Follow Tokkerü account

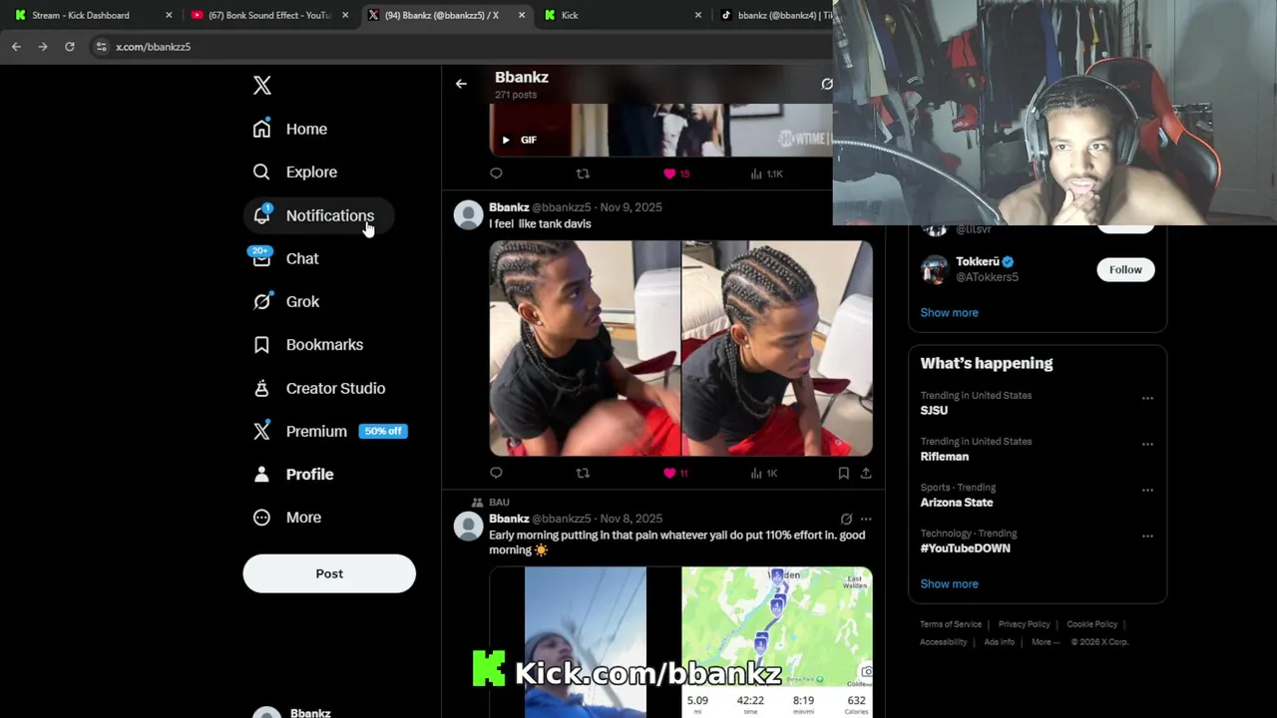(1125, 269)
